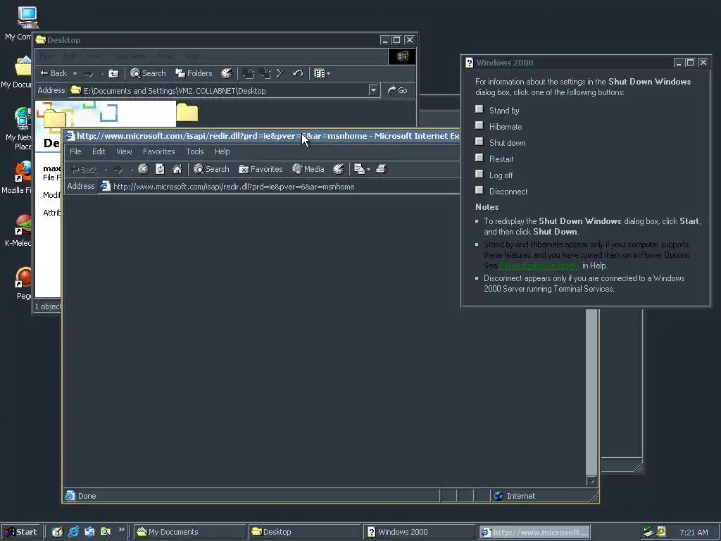Image resolution: width=721 pixels, height=541 pixels.
Task: Expand the Views dropdown arrow in Desktop window
Action: (328, 73)
